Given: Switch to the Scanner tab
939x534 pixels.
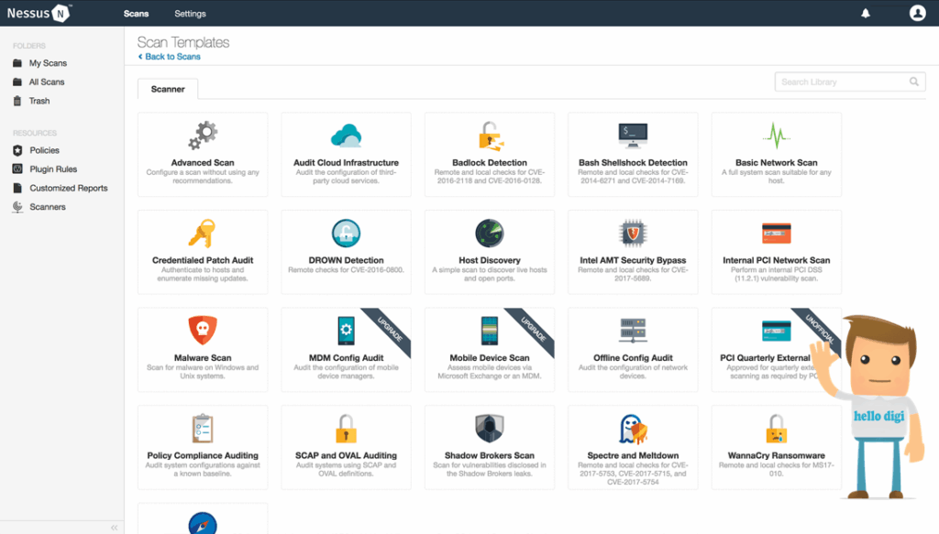Looking at the screenshot, I should pos(168,89).
